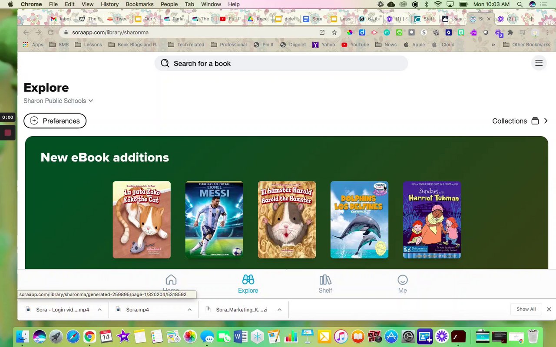Open Yahoo bookmark

pyautogui.click(x=324, y=45)
